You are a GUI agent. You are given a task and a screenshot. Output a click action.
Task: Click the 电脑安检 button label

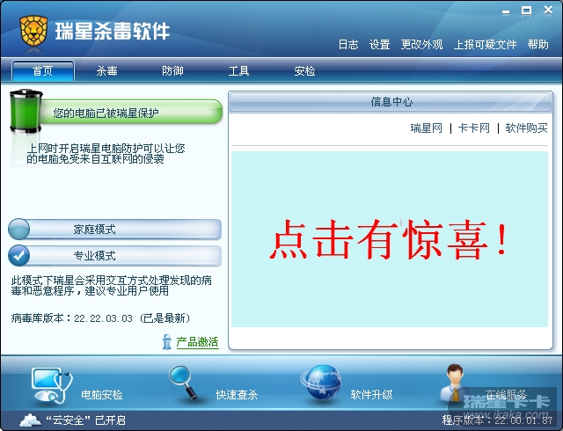point(102,395)
